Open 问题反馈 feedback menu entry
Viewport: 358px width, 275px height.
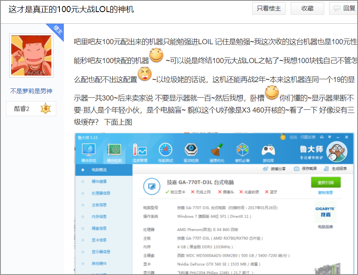(x=308, y=137)
